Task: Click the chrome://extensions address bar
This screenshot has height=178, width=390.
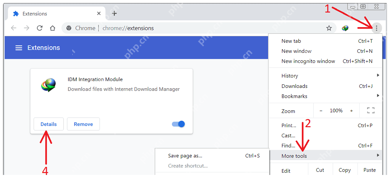Action: coord(199,28)
